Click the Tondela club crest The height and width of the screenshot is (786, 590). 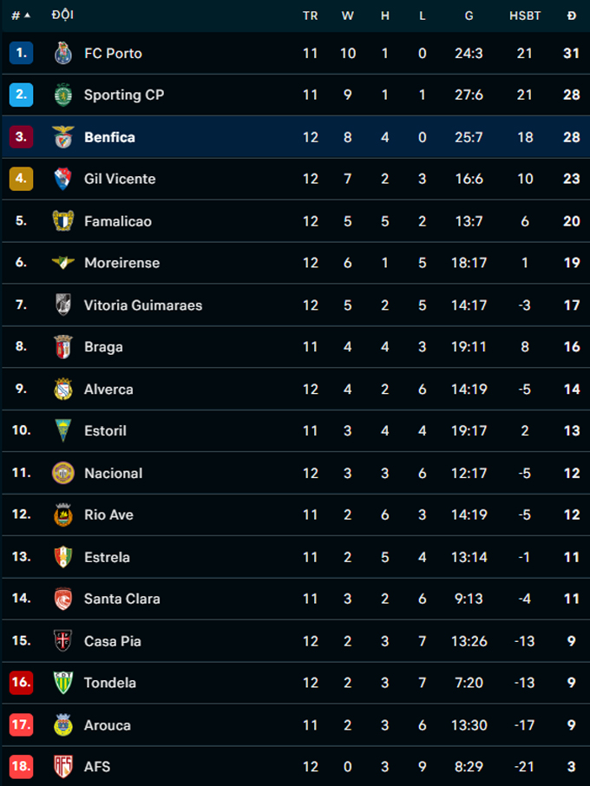point(62,683)
